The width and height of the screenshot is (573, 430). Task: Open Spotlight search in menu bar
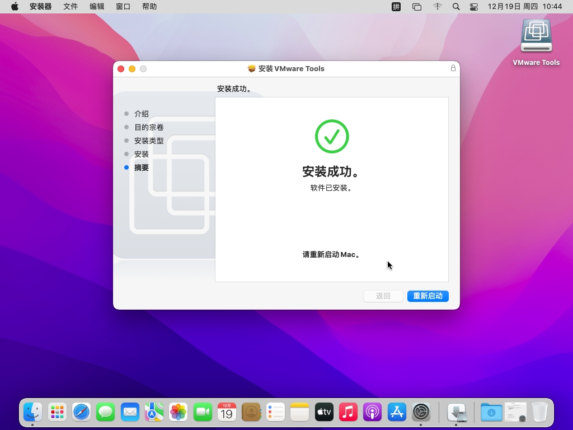tap(456, 7)
